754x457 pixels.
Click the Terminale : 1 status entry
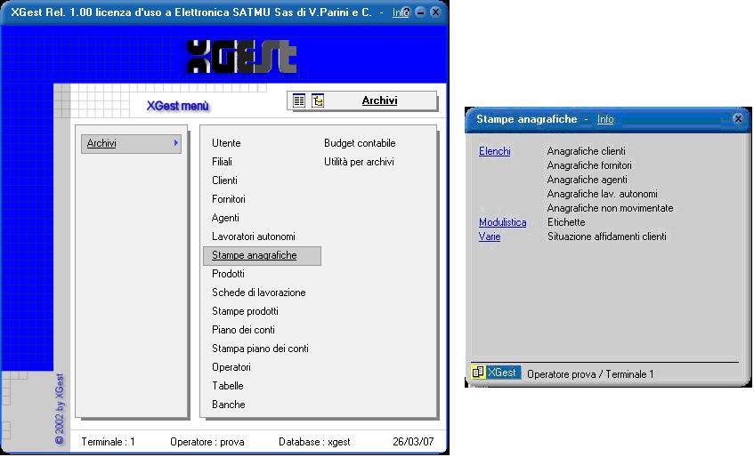pyautogui.click(x=109, y=442)
